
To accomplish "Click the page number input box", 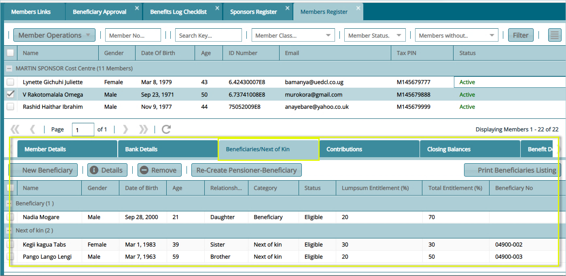I will click(83, 130).
